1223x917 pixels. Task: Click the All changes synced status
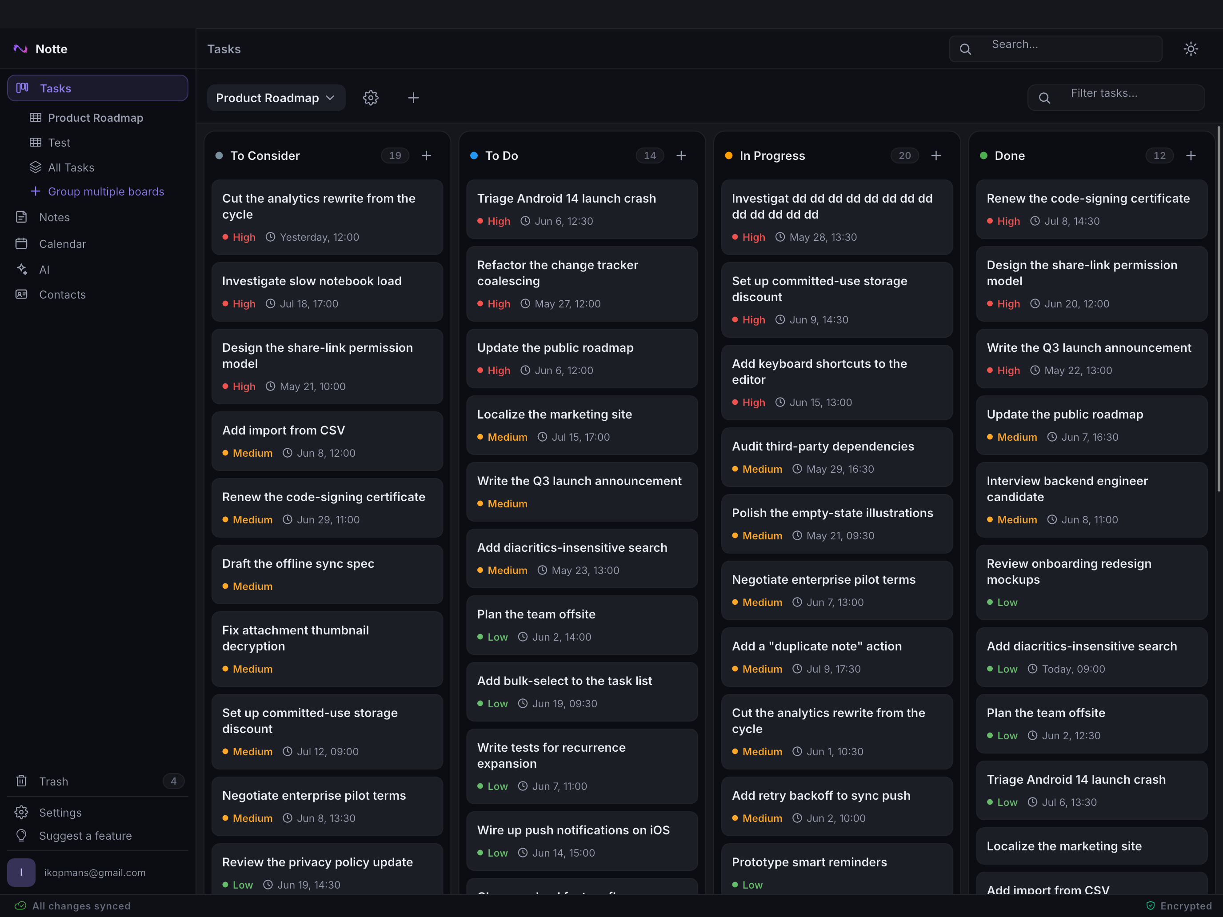coord(73,906)
